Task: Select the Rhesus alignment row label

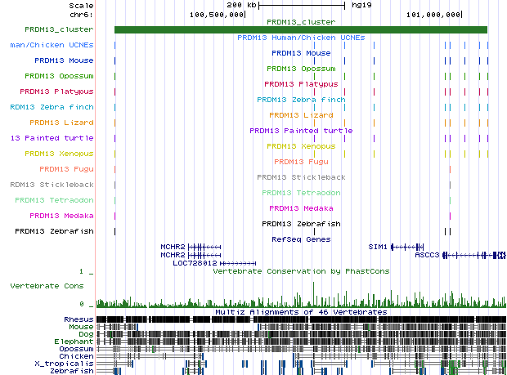Action: pos(79,319)
